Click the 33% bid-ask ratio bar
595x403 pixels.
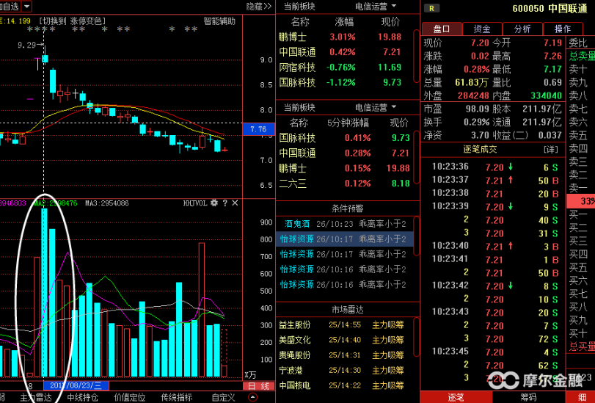point(580,201)
